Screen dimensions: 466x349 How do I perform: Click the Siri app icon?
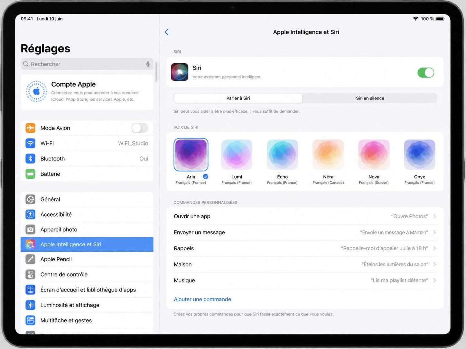180,72
